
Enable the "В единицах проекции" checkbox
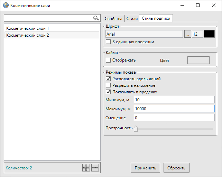tap(108, 42)
